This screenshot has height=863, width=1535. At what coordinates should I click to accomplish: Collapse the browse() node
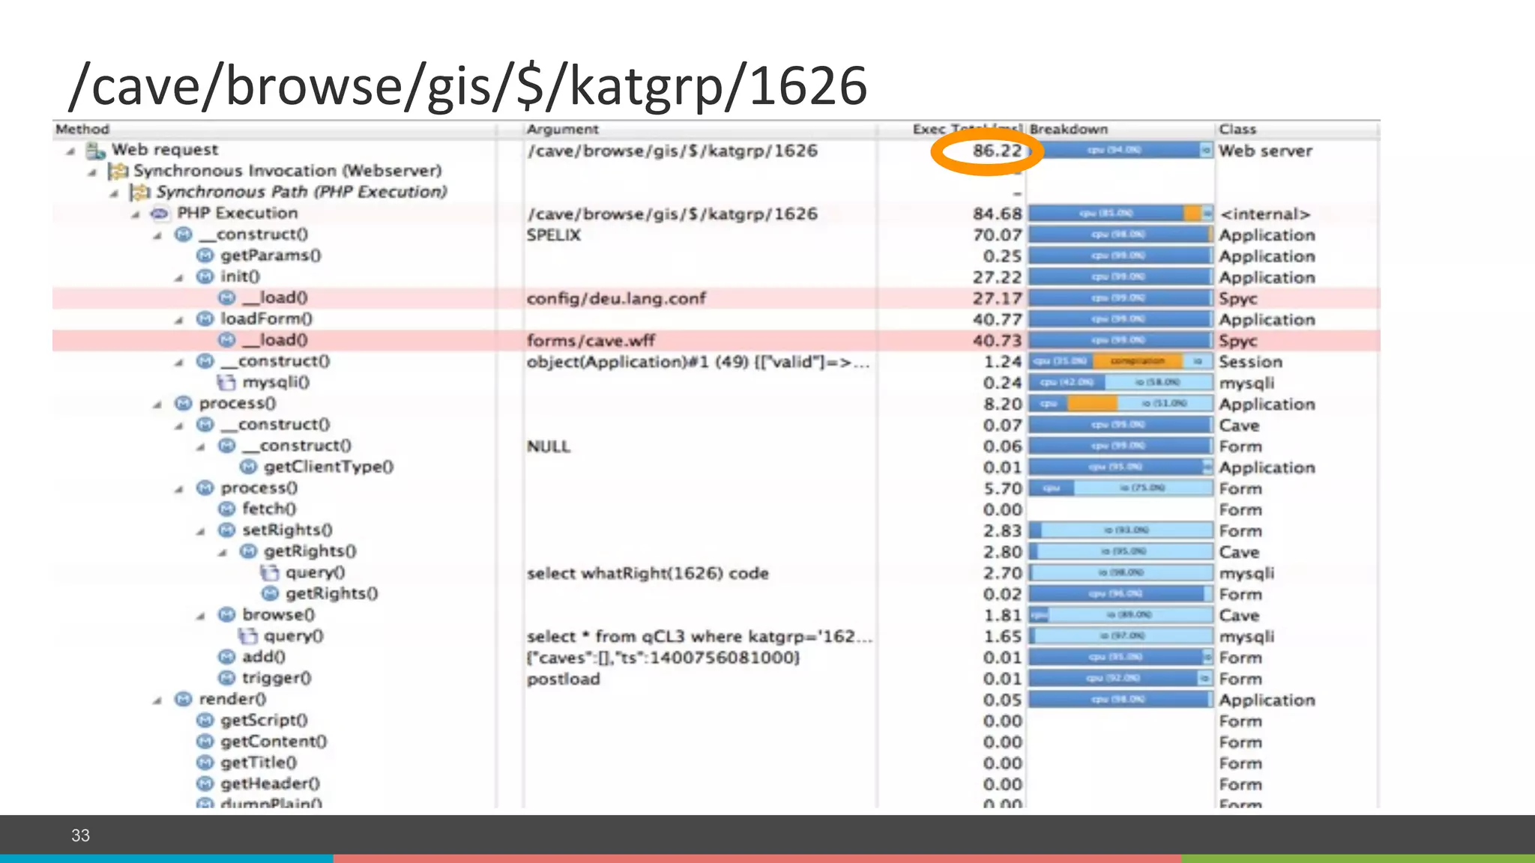pyautogui.click(x=201, y=616)
